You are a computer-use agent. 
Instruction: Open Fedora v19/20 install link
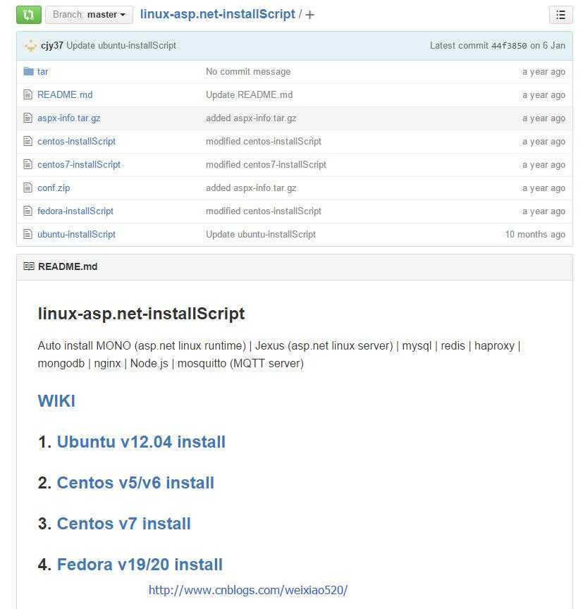point(140,565)
